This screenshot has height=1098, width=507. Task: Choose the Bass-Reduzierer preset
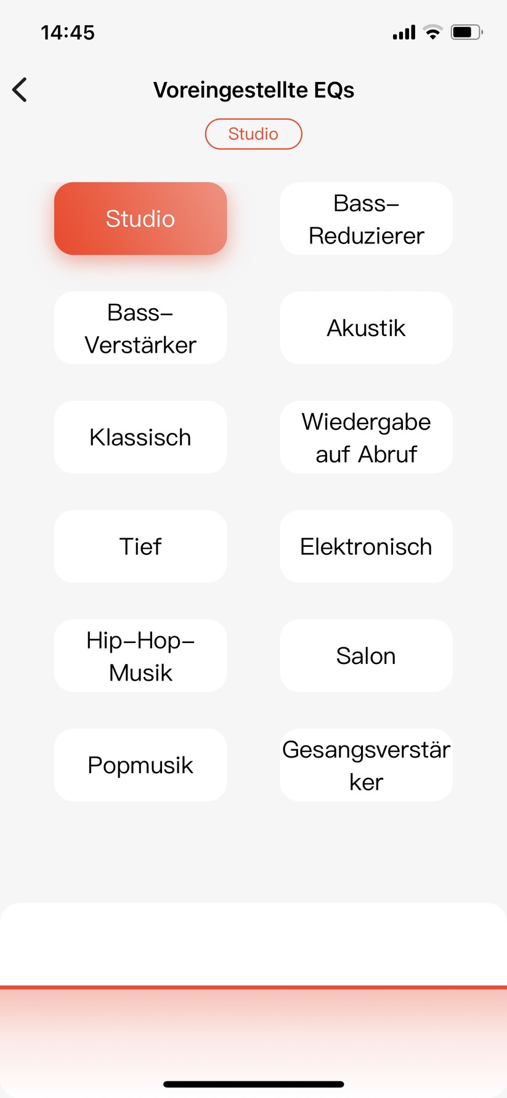click(366, 219)
